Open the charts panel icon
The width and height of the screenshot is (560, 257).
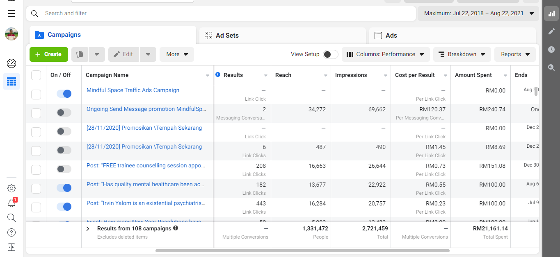click(x=551, y=14)
